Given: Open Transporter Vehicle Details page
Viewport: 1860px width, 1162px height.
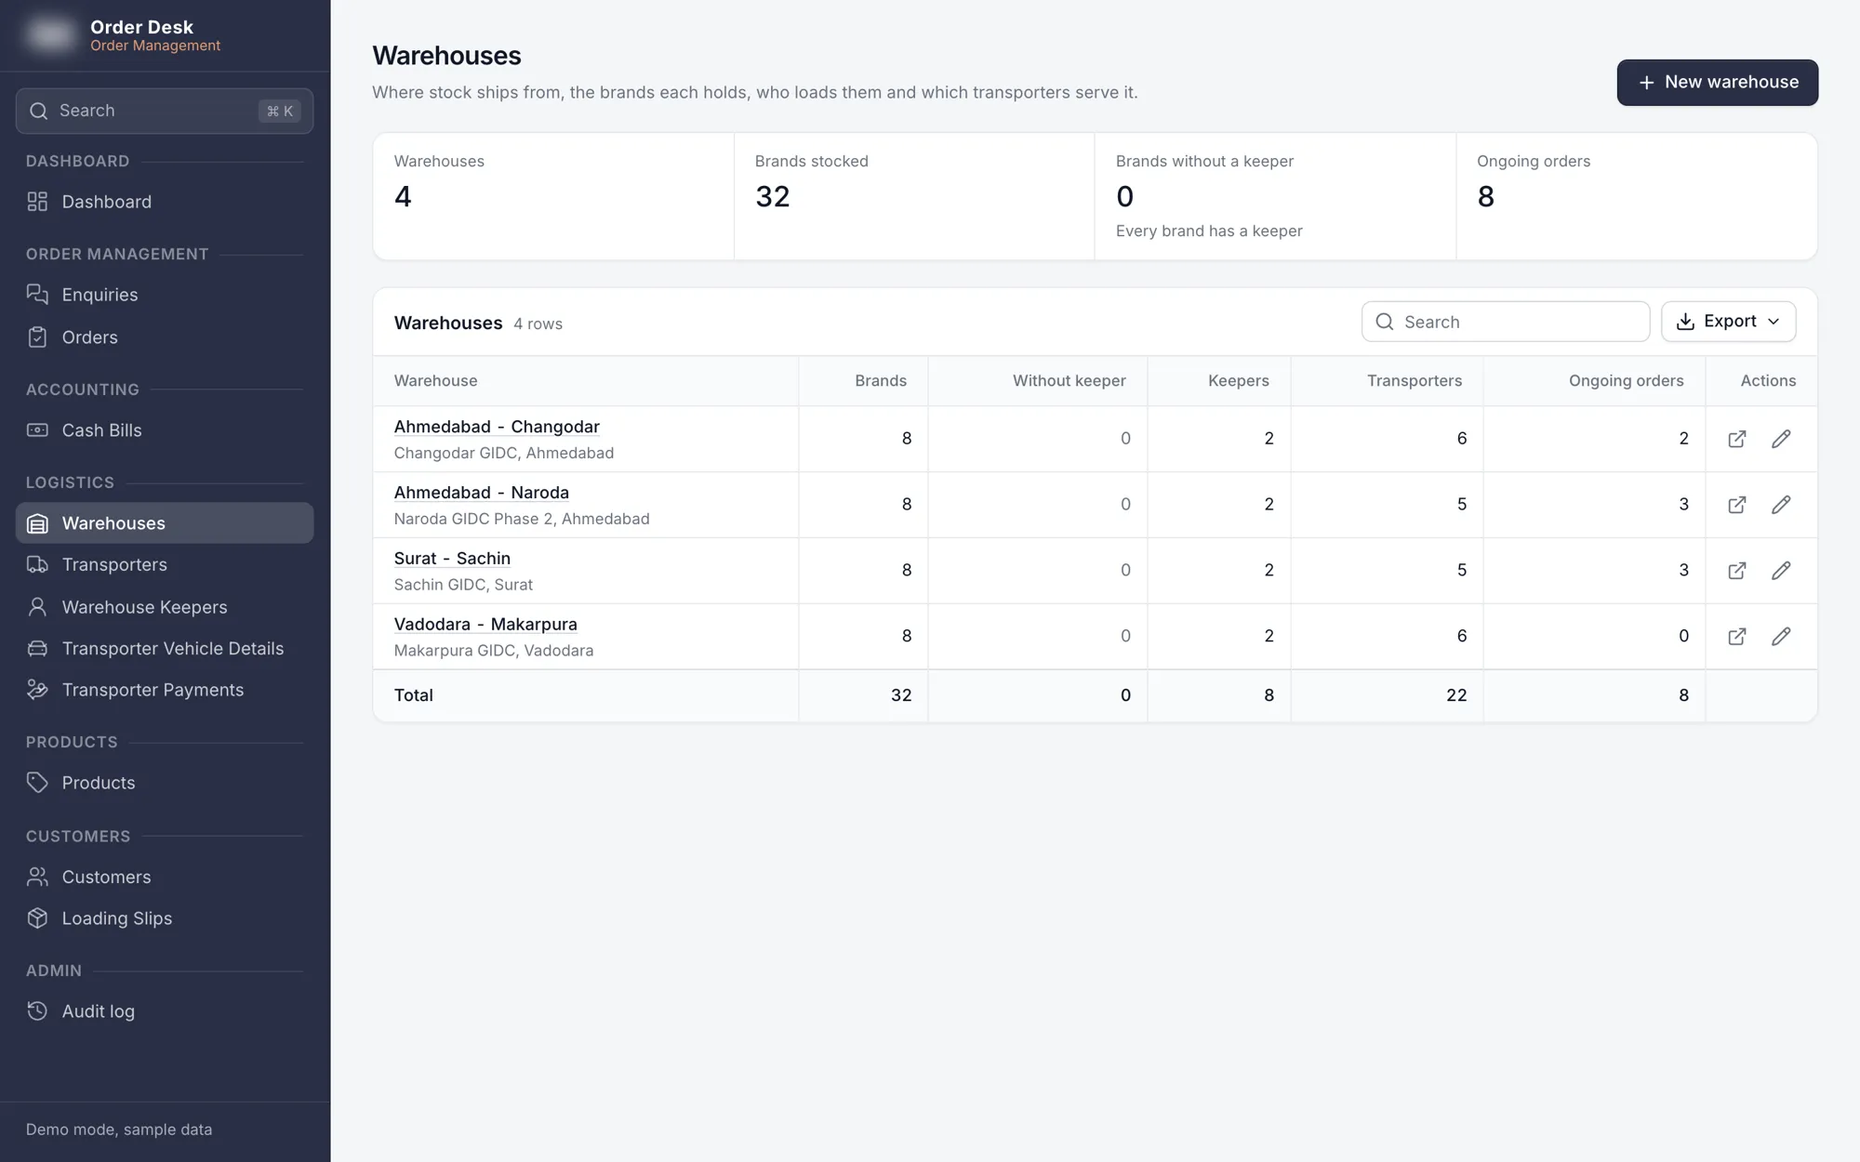Looking at the screenshot, I should (x=165, y=649).
